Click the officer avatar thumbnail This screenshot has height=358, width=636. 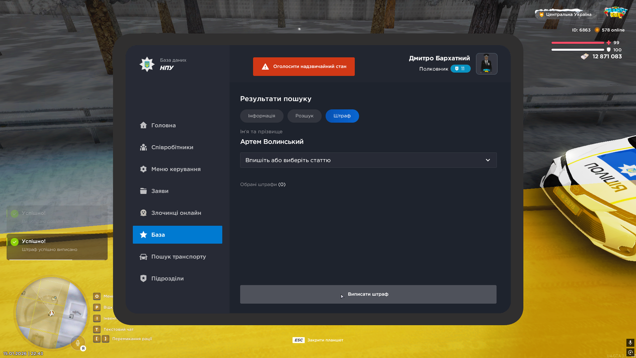(487, 64)
